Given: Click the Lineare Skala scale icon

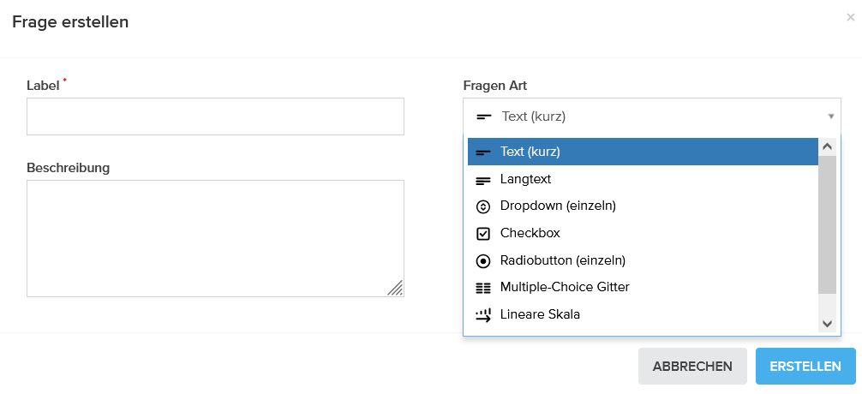Looking at the screenshot, I should coord(483,314).
